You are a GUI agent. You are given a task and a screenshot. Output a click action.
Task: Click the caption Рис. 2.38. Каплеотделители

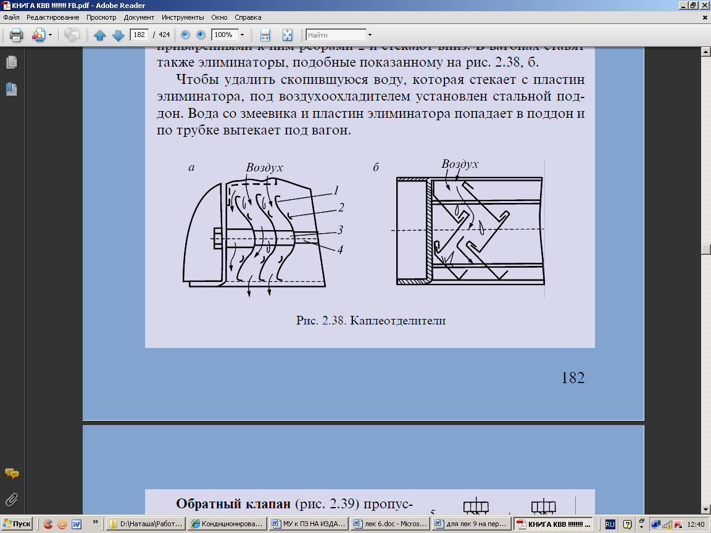pyautogui.click(x=371, y=321)
